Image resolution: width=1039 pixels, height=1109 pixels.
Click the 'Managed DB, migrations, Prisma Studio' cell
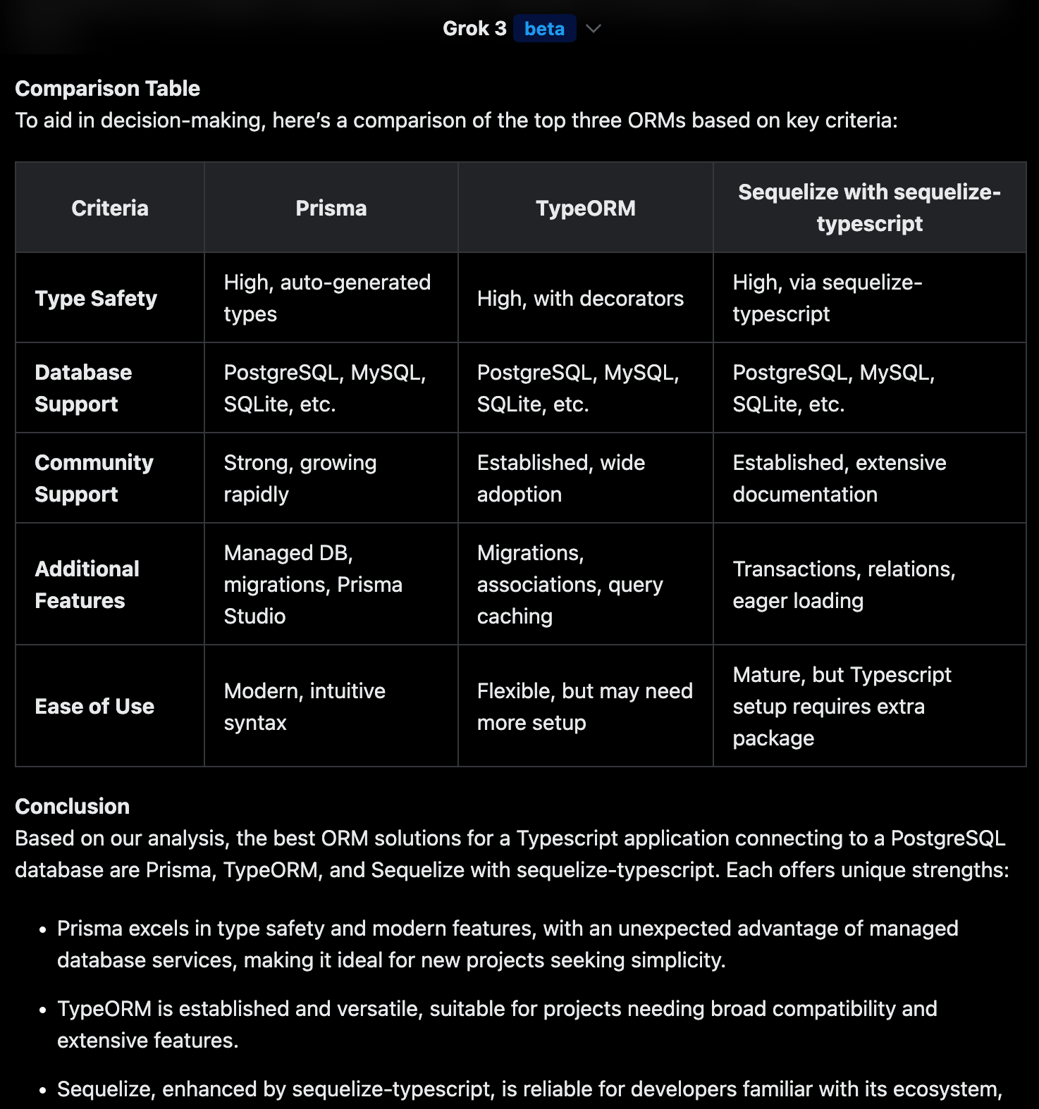331,584
